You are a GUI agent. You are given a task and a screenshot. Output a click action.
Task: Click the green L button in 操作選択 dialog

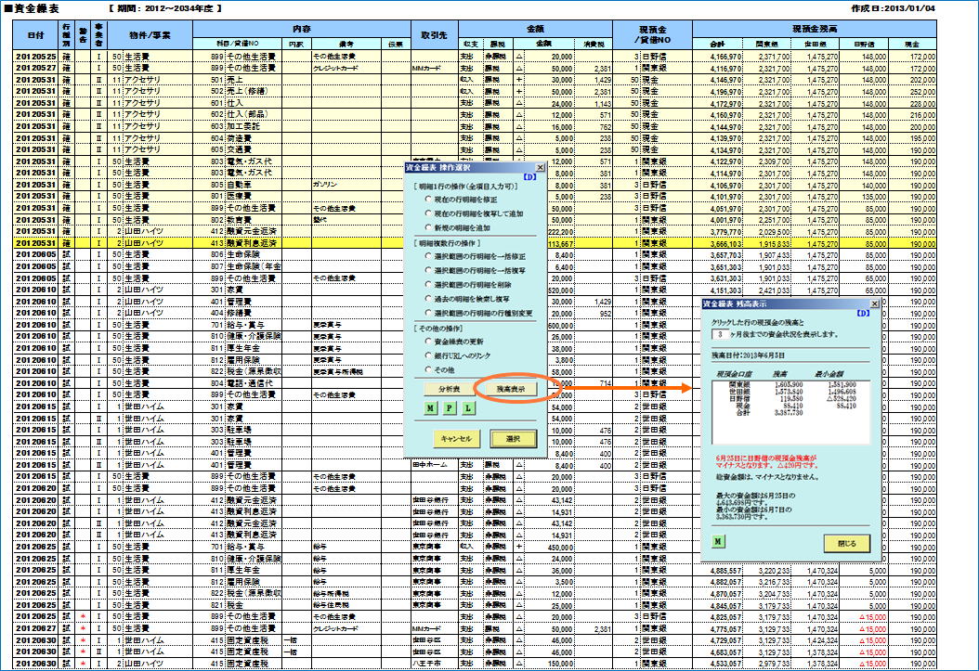[x=467, y=407]
